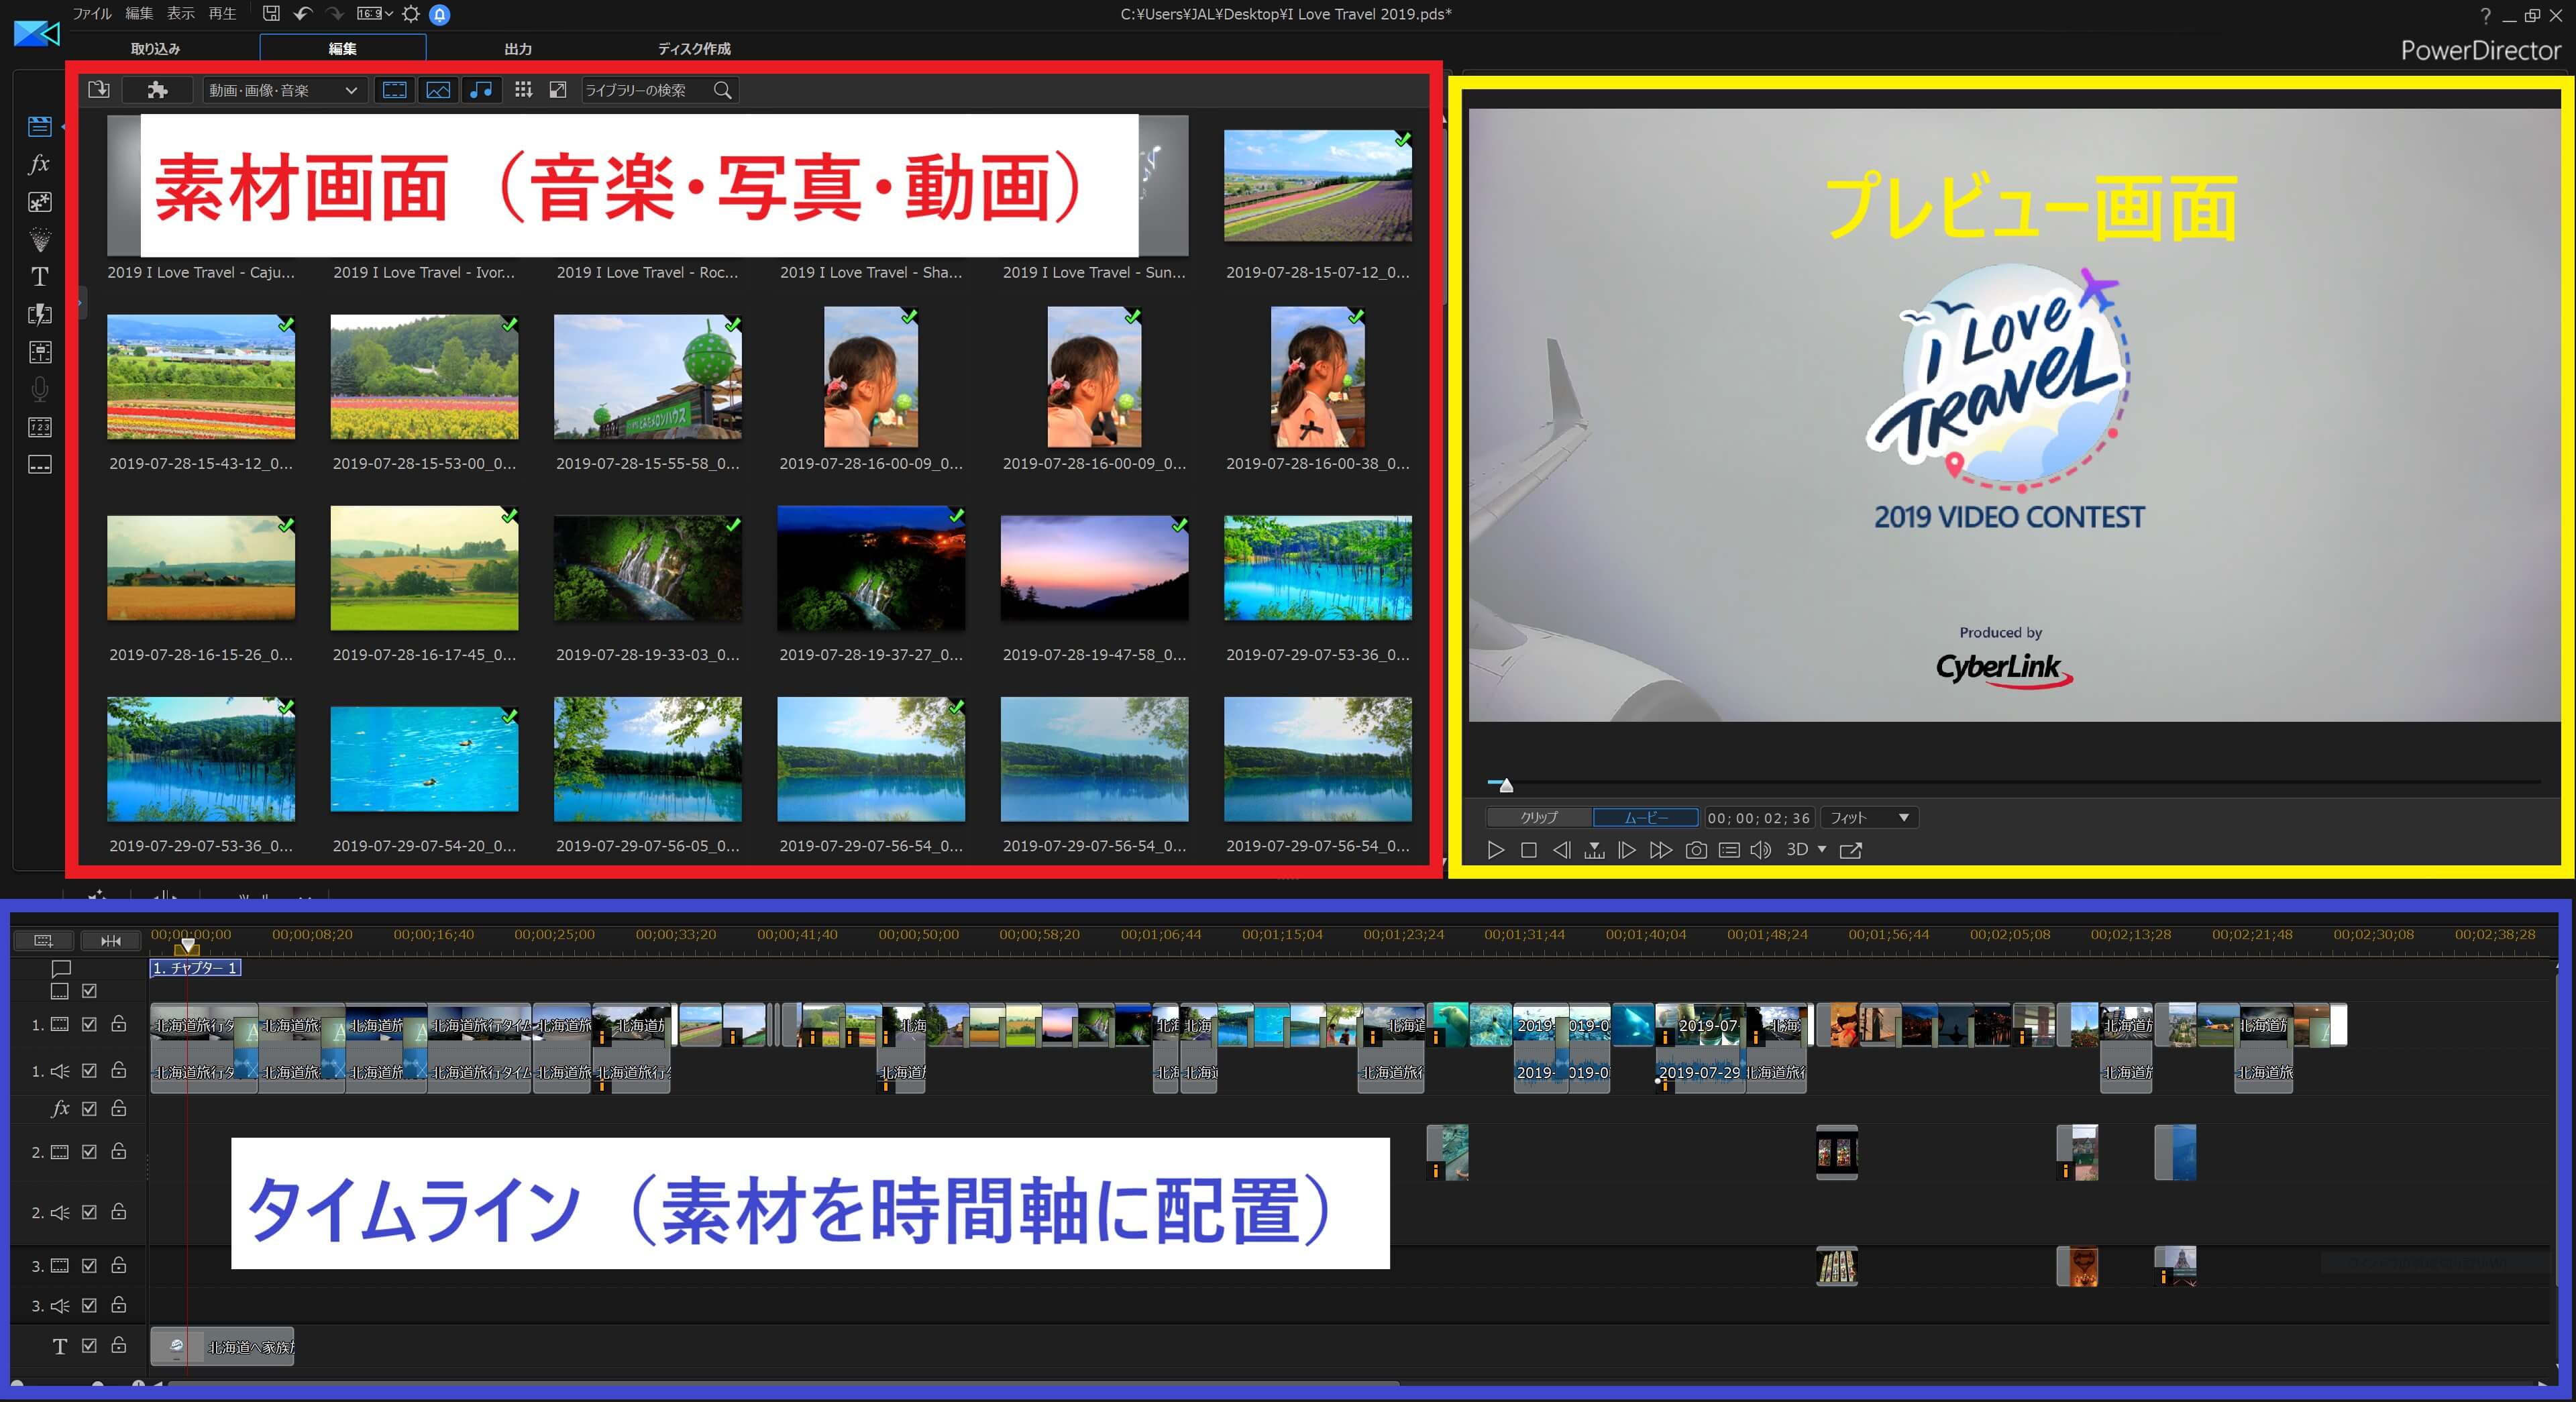Select clip 2019-07-28-19-47-58 sunset thumbnail
Viewport: 2576px width, 1402px height.
[1094, 567]
